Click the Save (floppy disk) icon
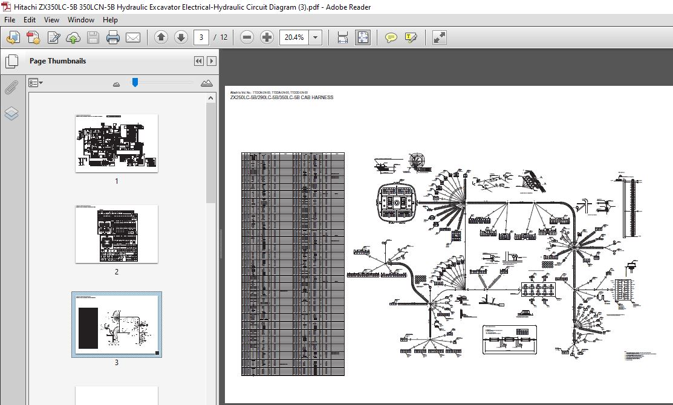Viewport: 673px width, 405px height. 93,37
